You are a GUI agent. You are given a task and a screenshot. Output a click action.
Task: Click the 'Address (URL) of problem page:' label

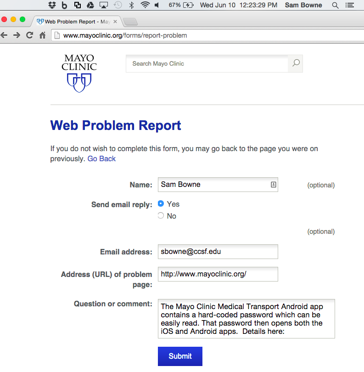(106, 279)
